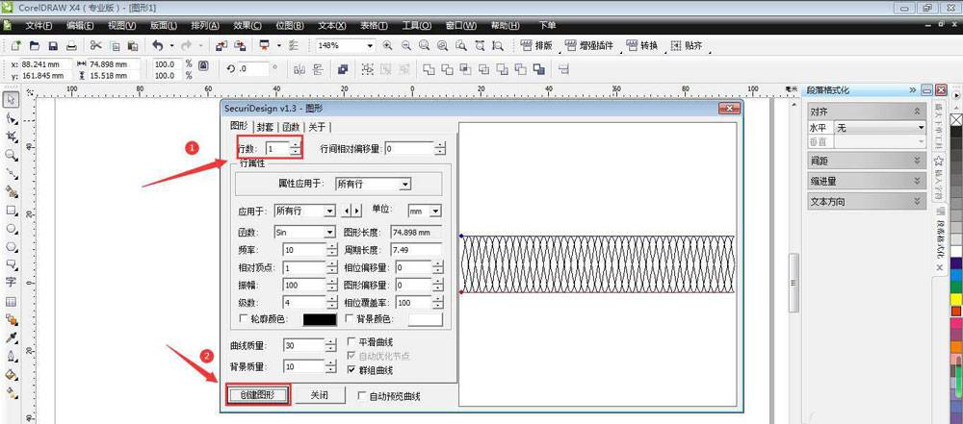The width and height of the screenshot is (963, 424).
Task: Click the 关闭 button
Action: tap(319, 395)
